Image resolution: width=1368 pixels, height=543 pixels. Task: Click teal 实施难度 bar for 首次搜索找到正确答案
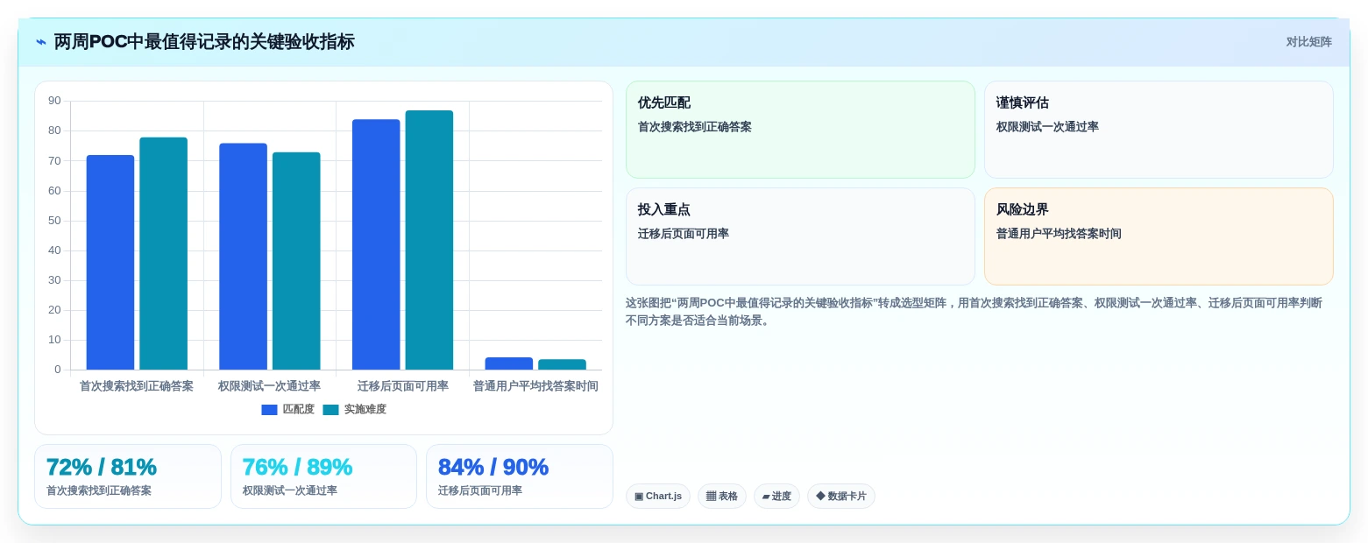tap(163, 254)
